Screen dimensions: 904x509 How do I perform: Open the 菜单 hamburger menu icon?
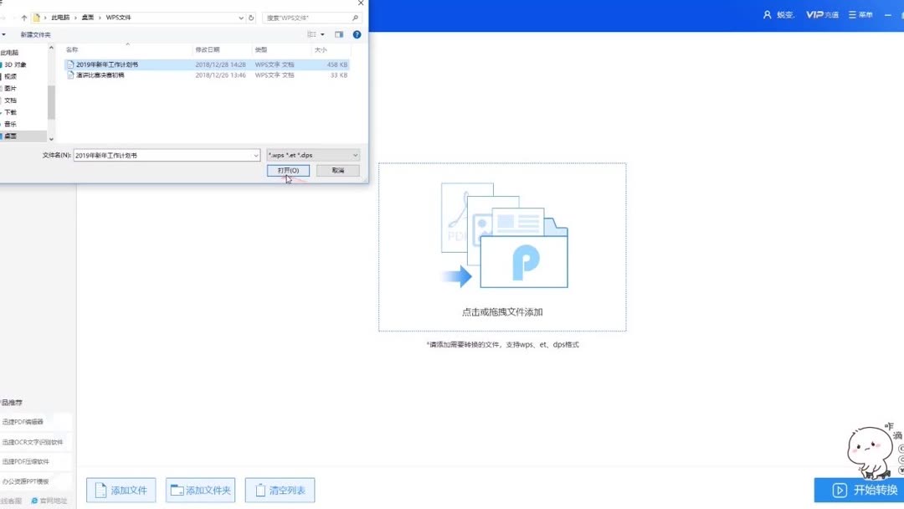coord(851,14)
